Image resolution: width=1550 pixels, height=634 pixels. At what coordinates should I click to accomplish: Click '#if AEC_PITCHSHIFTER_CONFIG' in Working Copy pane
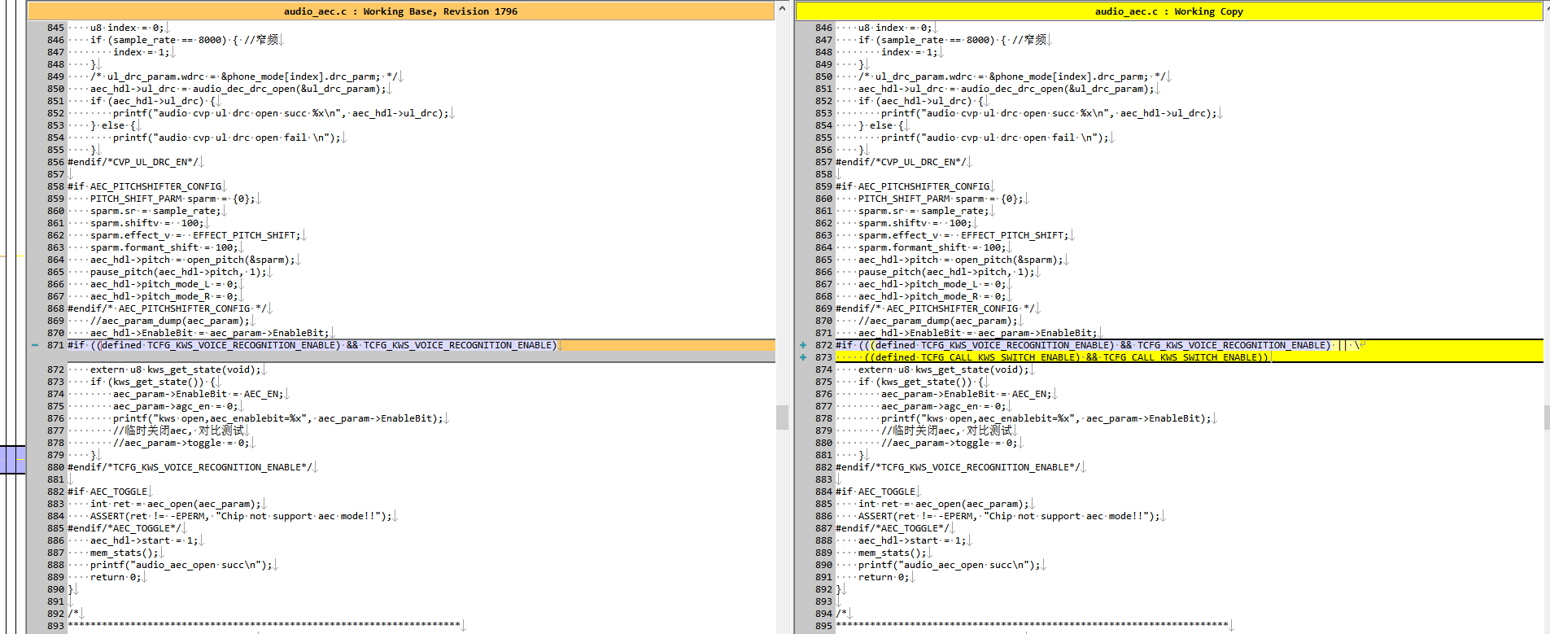(912, 186)
